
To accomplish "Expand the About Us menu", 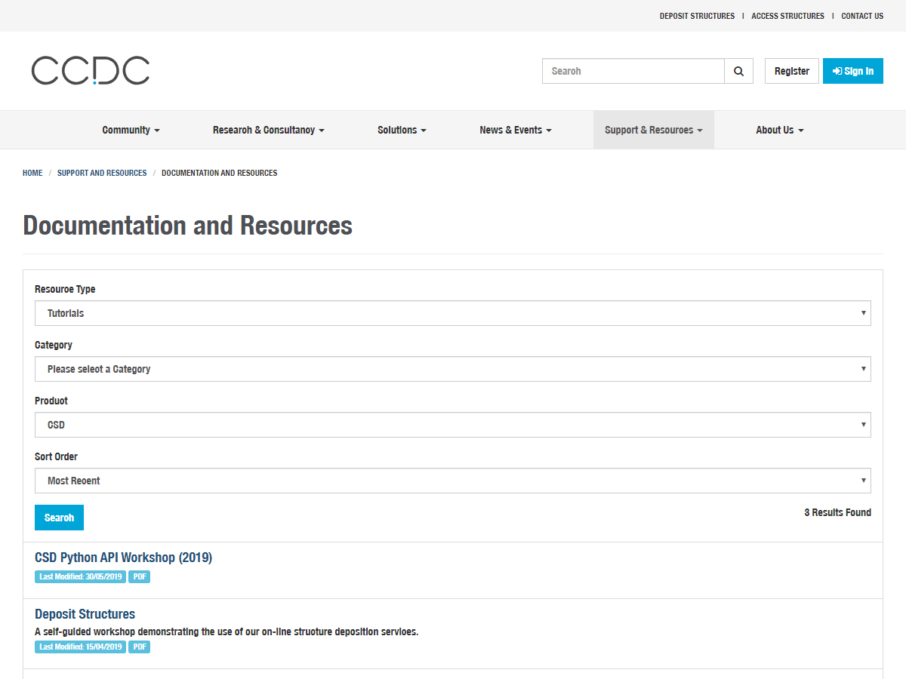I will 779,130.
